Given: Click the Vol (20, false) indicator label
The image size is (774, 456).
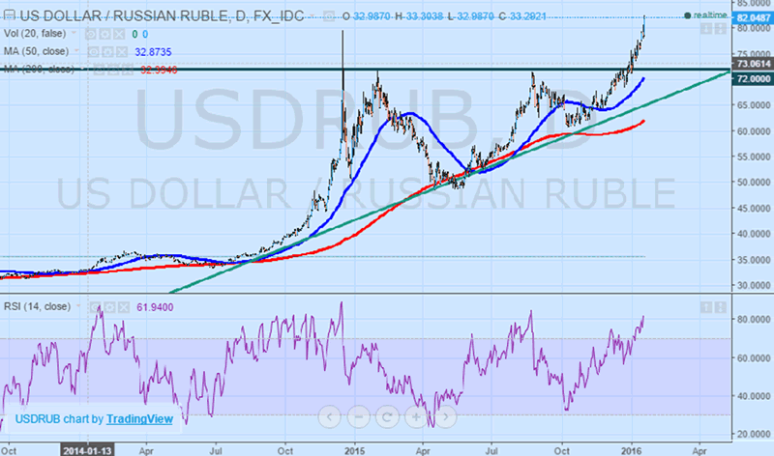Looking at the screenshot, I should click(35, 34).
